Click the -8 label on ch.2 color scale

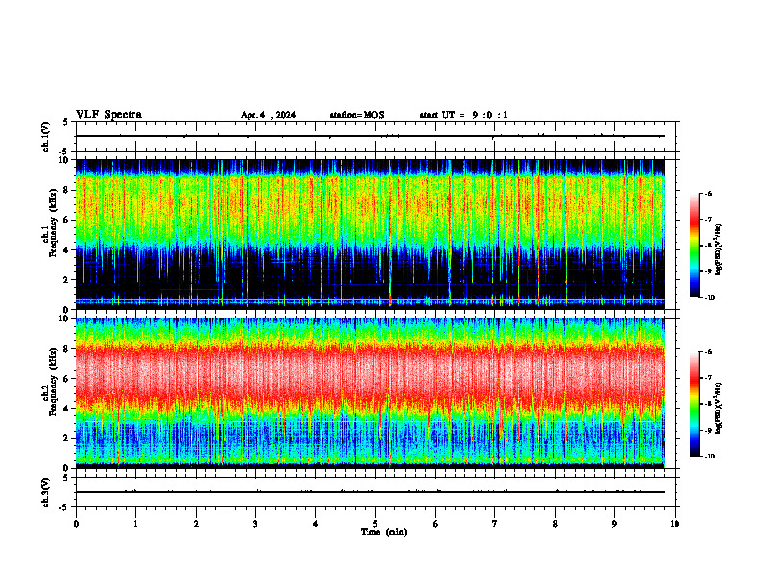pos(709,404)
